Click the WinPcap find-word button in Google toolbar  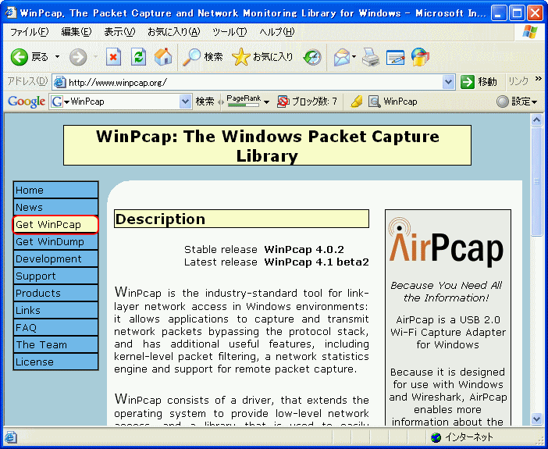tap(393, 102)
